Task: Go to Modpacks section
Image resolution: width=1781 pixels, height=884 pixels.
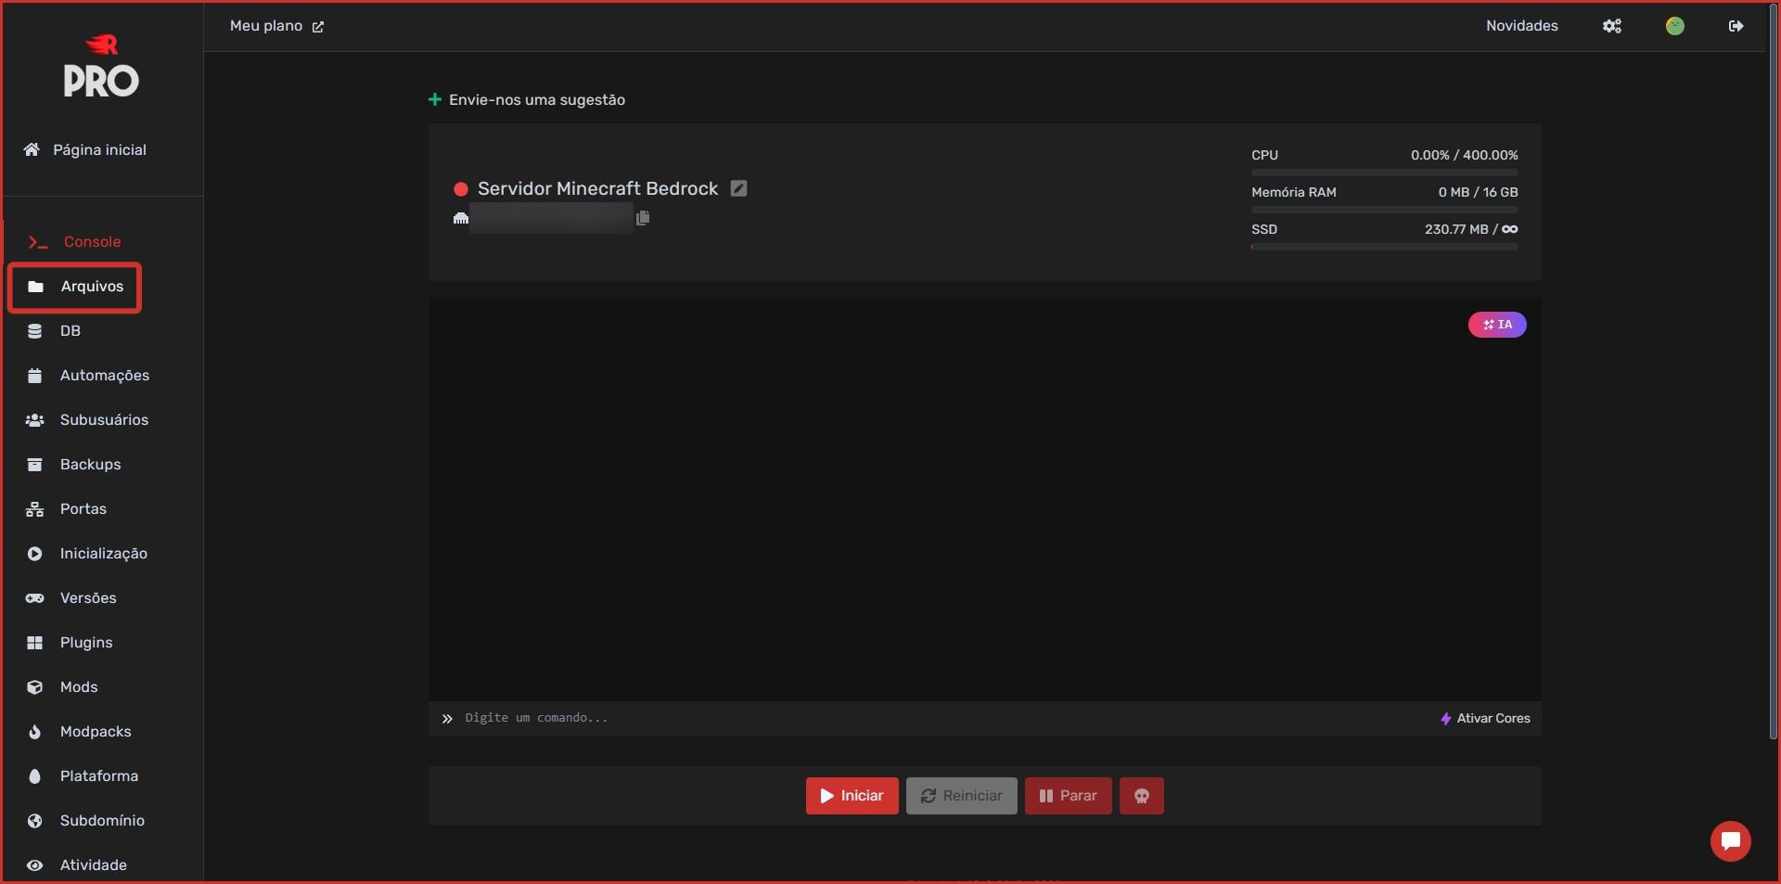Action: [x=79, y=732]
